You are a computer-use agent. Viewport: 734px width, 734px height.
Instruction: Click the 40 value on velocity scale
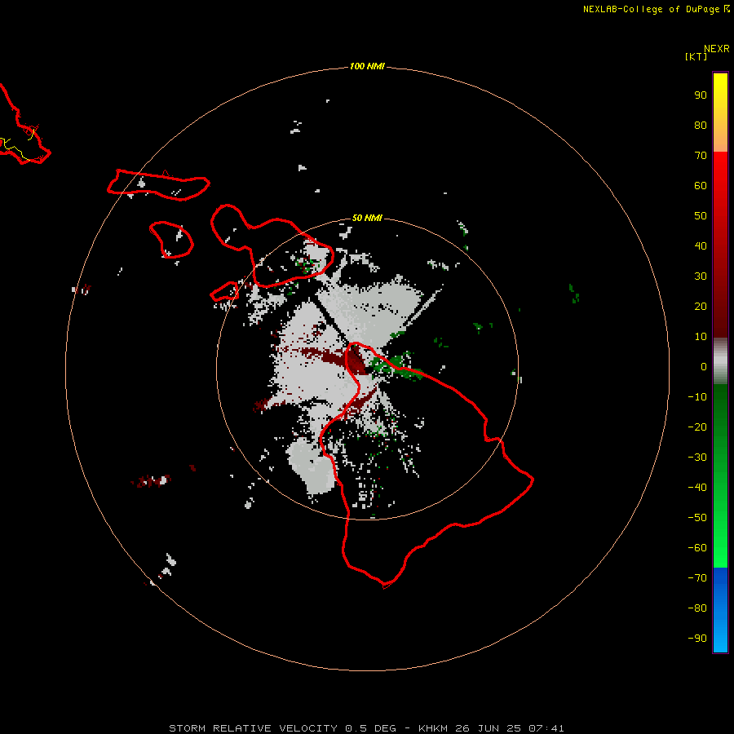click(701, 245)
